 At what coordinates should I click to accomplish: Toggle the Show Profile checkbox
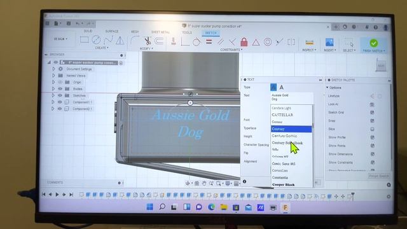coord(372,137)
